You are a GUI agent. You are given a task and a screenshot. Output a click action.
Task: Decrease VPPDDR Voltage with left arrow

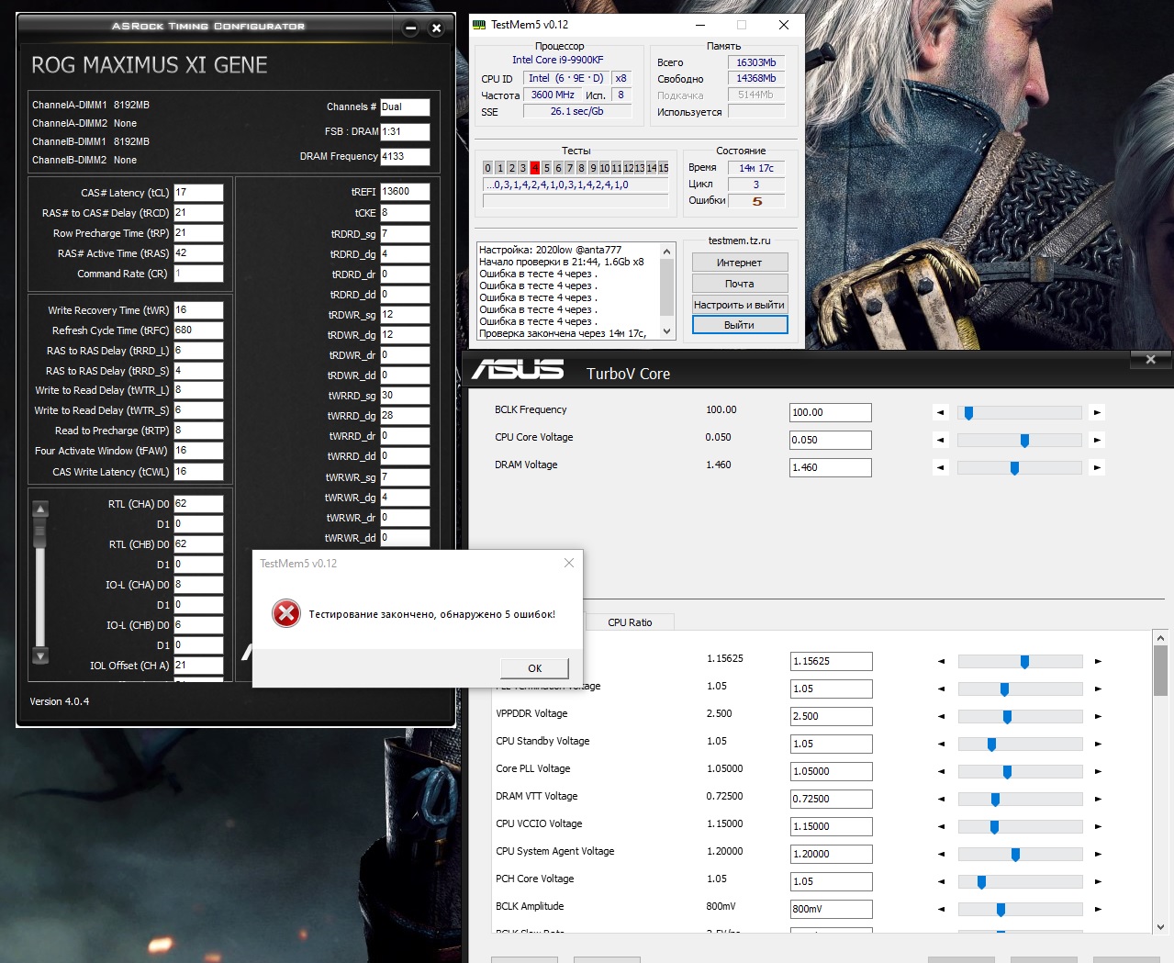[941, 716]
